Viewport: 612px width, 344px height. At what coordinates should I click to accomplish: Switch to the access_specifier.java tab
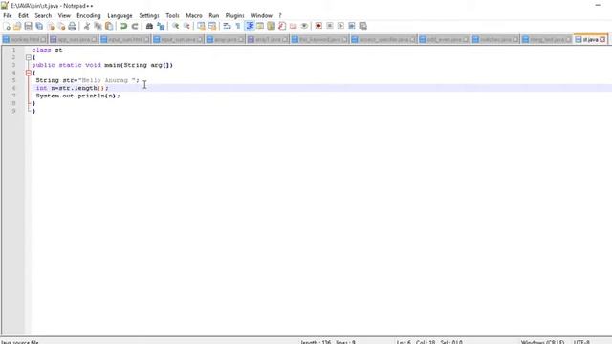[383, 39]
